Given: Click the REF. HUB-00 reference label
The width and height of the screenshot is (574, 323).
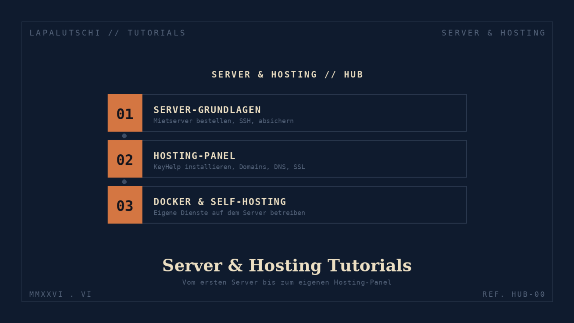Looking at the screenshot, I should click(x=514, y=294).
